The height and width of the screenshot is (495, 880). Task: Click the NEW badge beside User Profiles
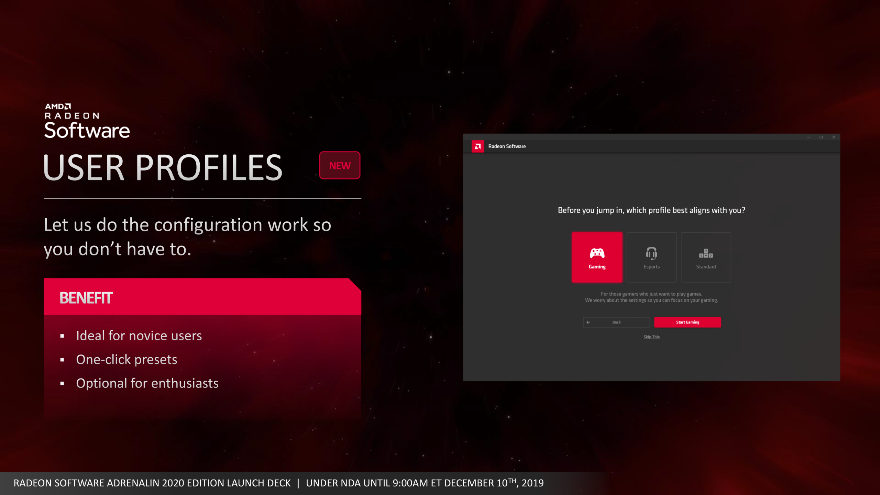(340, 165)
